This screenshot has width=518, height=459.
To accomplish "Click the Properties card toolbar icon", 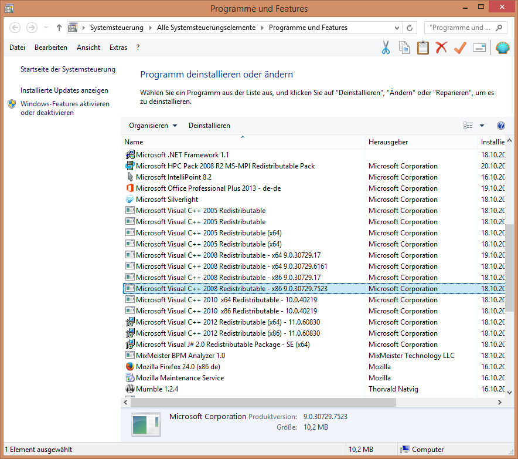I will tap(479, 48).
